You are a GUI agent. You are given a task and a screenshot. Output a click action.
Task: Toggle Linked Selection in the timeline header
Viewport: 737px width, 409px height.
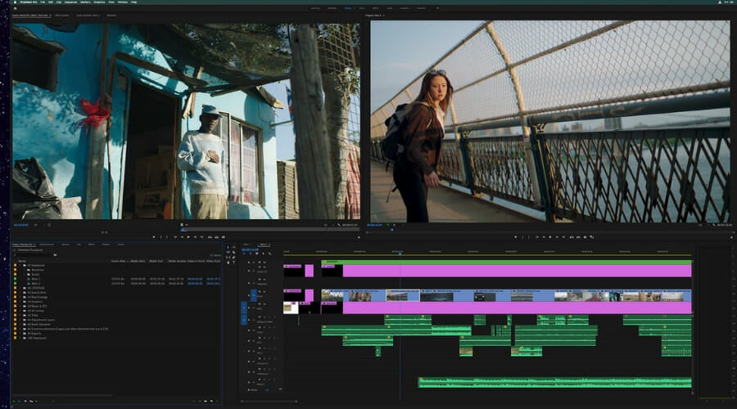click(x=256, y=254)
